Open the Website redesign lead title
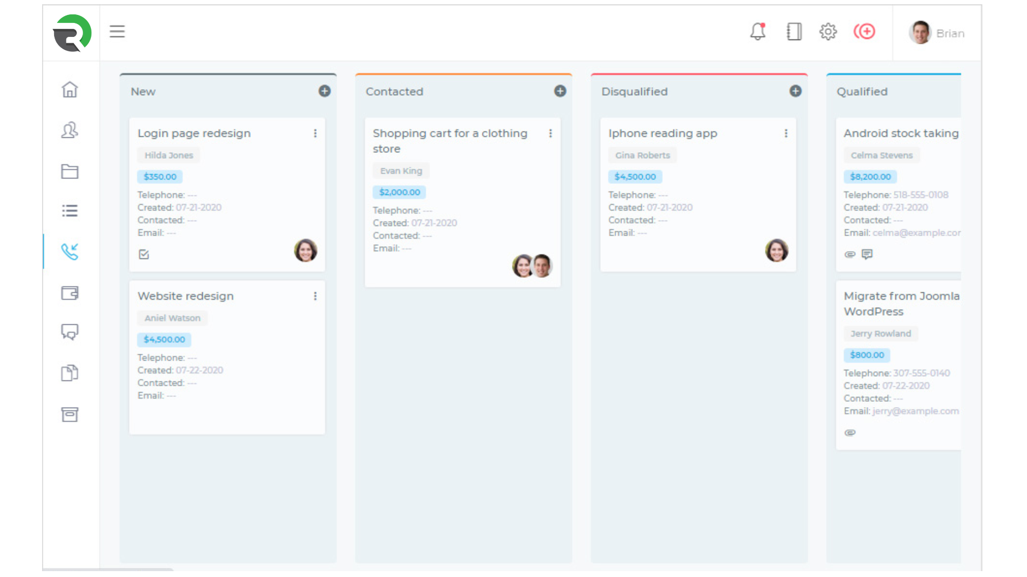 coord(186,296)
